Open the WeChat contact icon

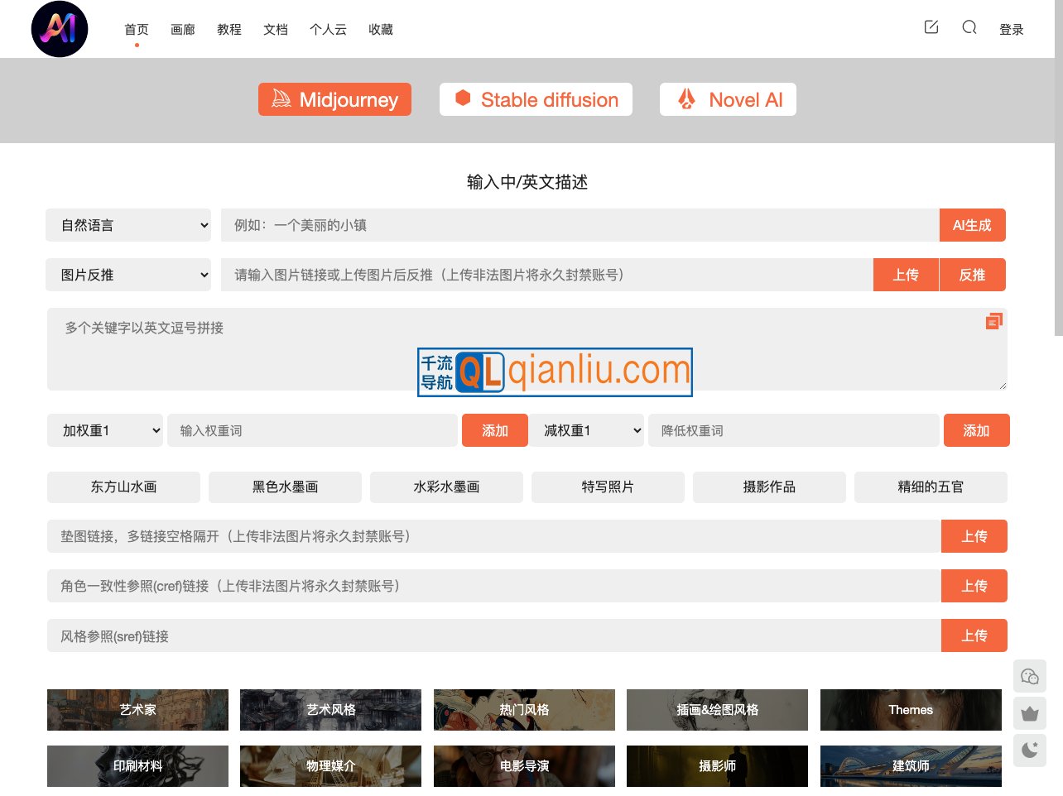tap(1030, 677)
